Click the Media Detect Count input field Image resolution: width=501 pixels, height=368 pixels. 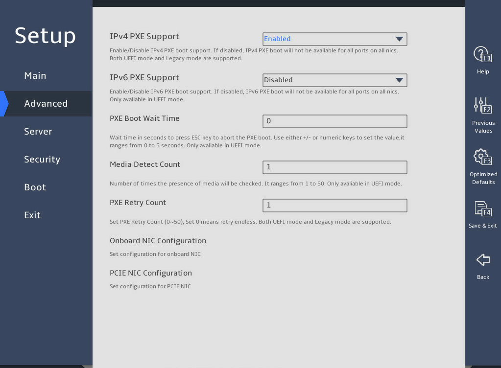[x=334, y=167]
